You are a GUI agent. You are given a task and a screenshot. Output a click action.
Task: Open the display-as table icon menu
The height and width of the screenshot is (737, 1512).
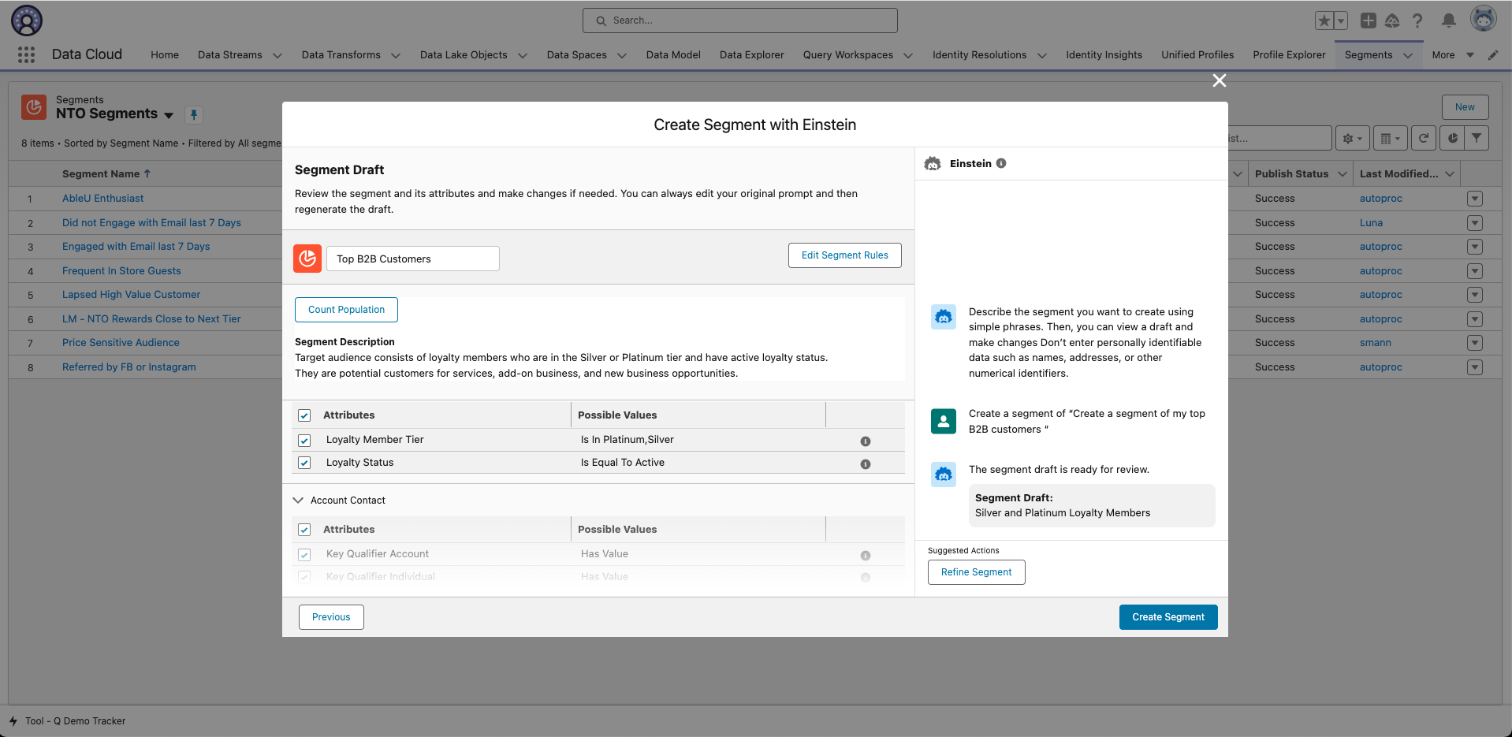coord(1391,139)
